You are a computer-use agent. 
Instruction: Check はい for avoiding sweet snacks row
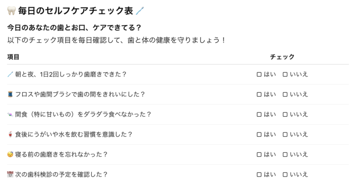point(259,114)
